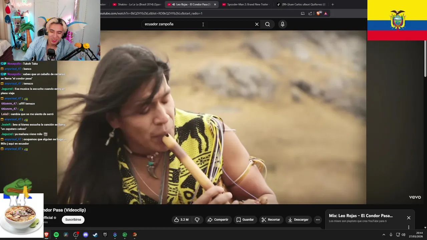This screenshot has height=240, width=427.
Task: Open the red ball app in taskbar
Action: [135, 235]
